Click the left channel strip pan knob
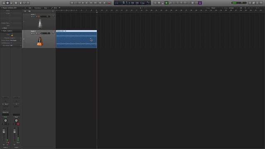This screenshot has height=149, width=265. pos(5,120)
